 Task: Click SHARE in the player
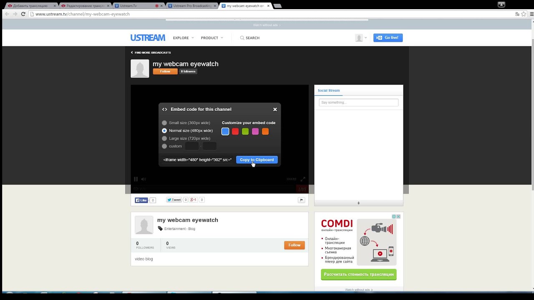pos(292,179)
